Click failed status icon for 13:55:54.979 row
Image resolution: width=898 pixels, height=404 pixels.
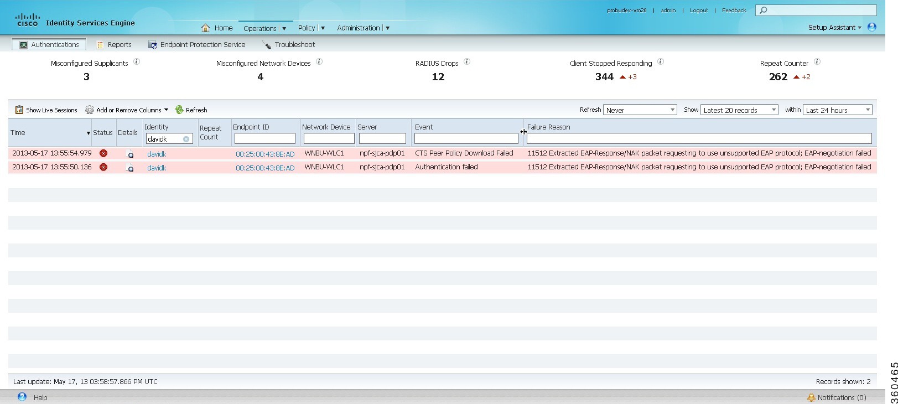tap(103, 153)
